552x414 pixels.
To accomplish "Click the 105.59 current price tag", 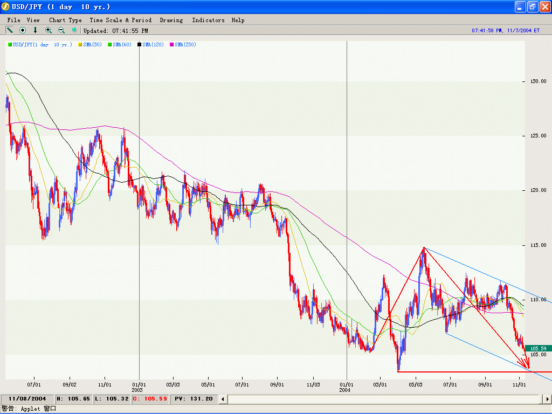I will coord(537,348).
